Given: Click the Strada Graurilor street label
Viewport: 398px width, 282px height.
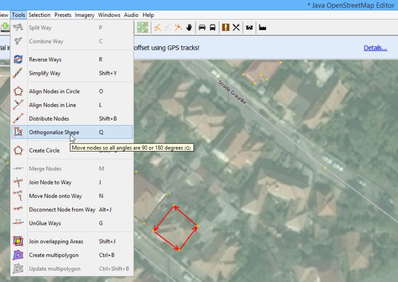Looking at the screenshot, I should (x=232, y=92).
